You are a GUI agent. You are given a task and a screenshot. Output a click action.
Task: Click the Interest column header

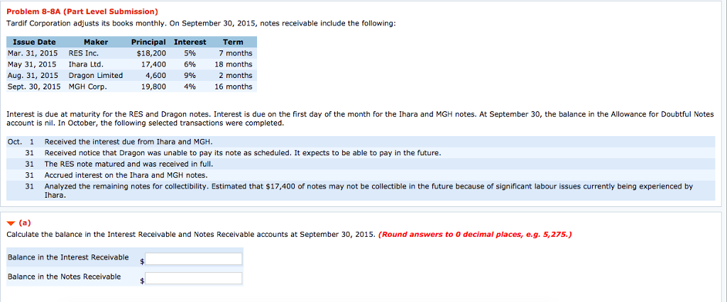pyautogui.click(x=190, y=43)
